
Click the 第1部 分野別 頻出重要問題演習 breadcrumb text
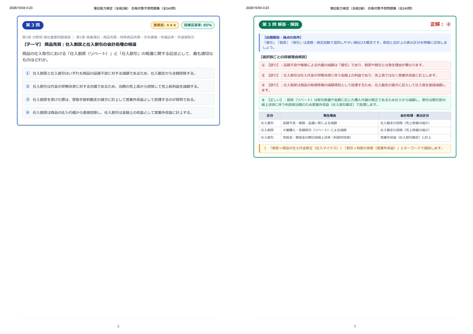tap(47, 37)
